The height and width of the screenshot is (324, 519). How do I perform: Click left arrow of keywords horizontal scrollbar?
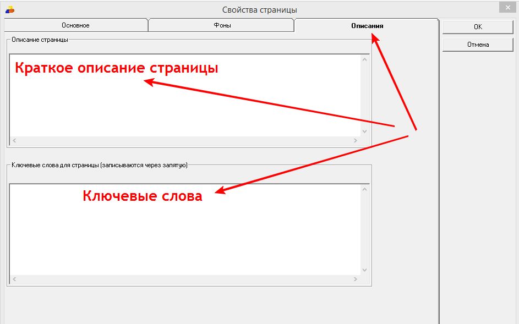tap(14, 280)
